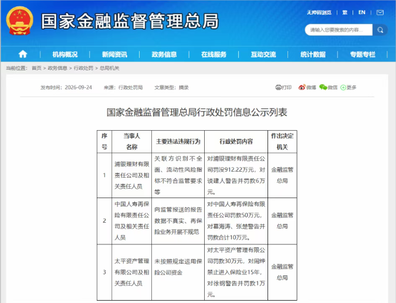This screenshot has width=396, height=303.
Task: Open 机构概况 menu
Action: 65,55
